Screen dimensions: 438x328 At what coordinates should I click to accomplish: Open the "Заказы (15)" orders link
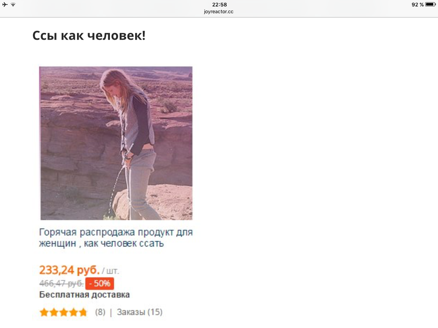(140, 312)
